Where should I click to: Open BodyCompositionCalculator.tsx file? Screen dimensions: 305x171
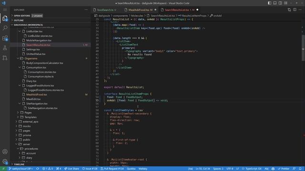tap(44, 63)
